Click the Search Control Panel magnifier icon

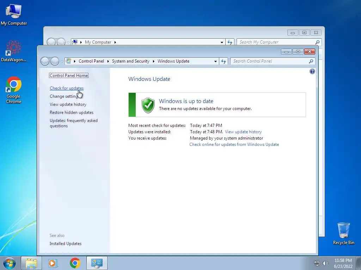311,61
